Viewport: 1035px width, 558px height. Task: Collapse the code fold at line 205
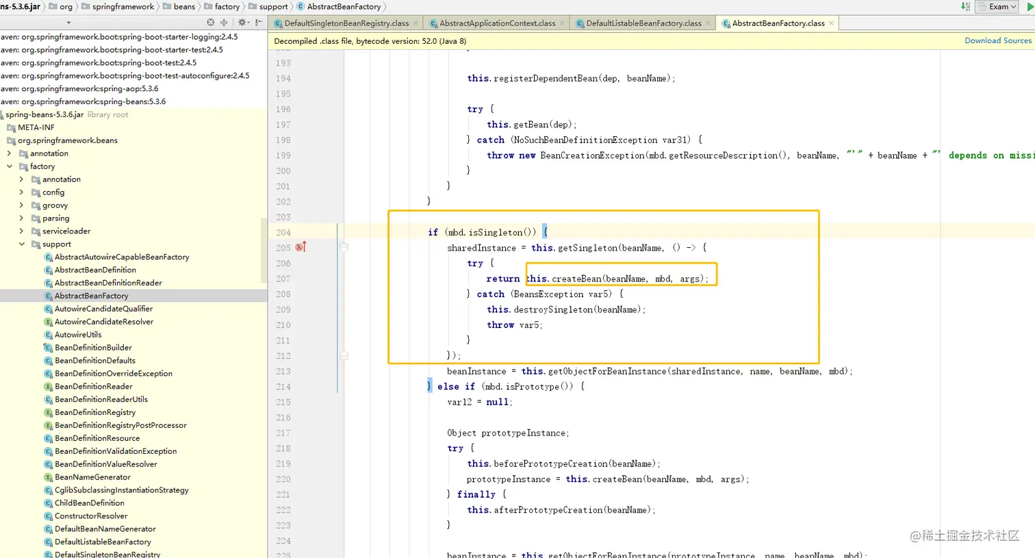click(344, 247)
